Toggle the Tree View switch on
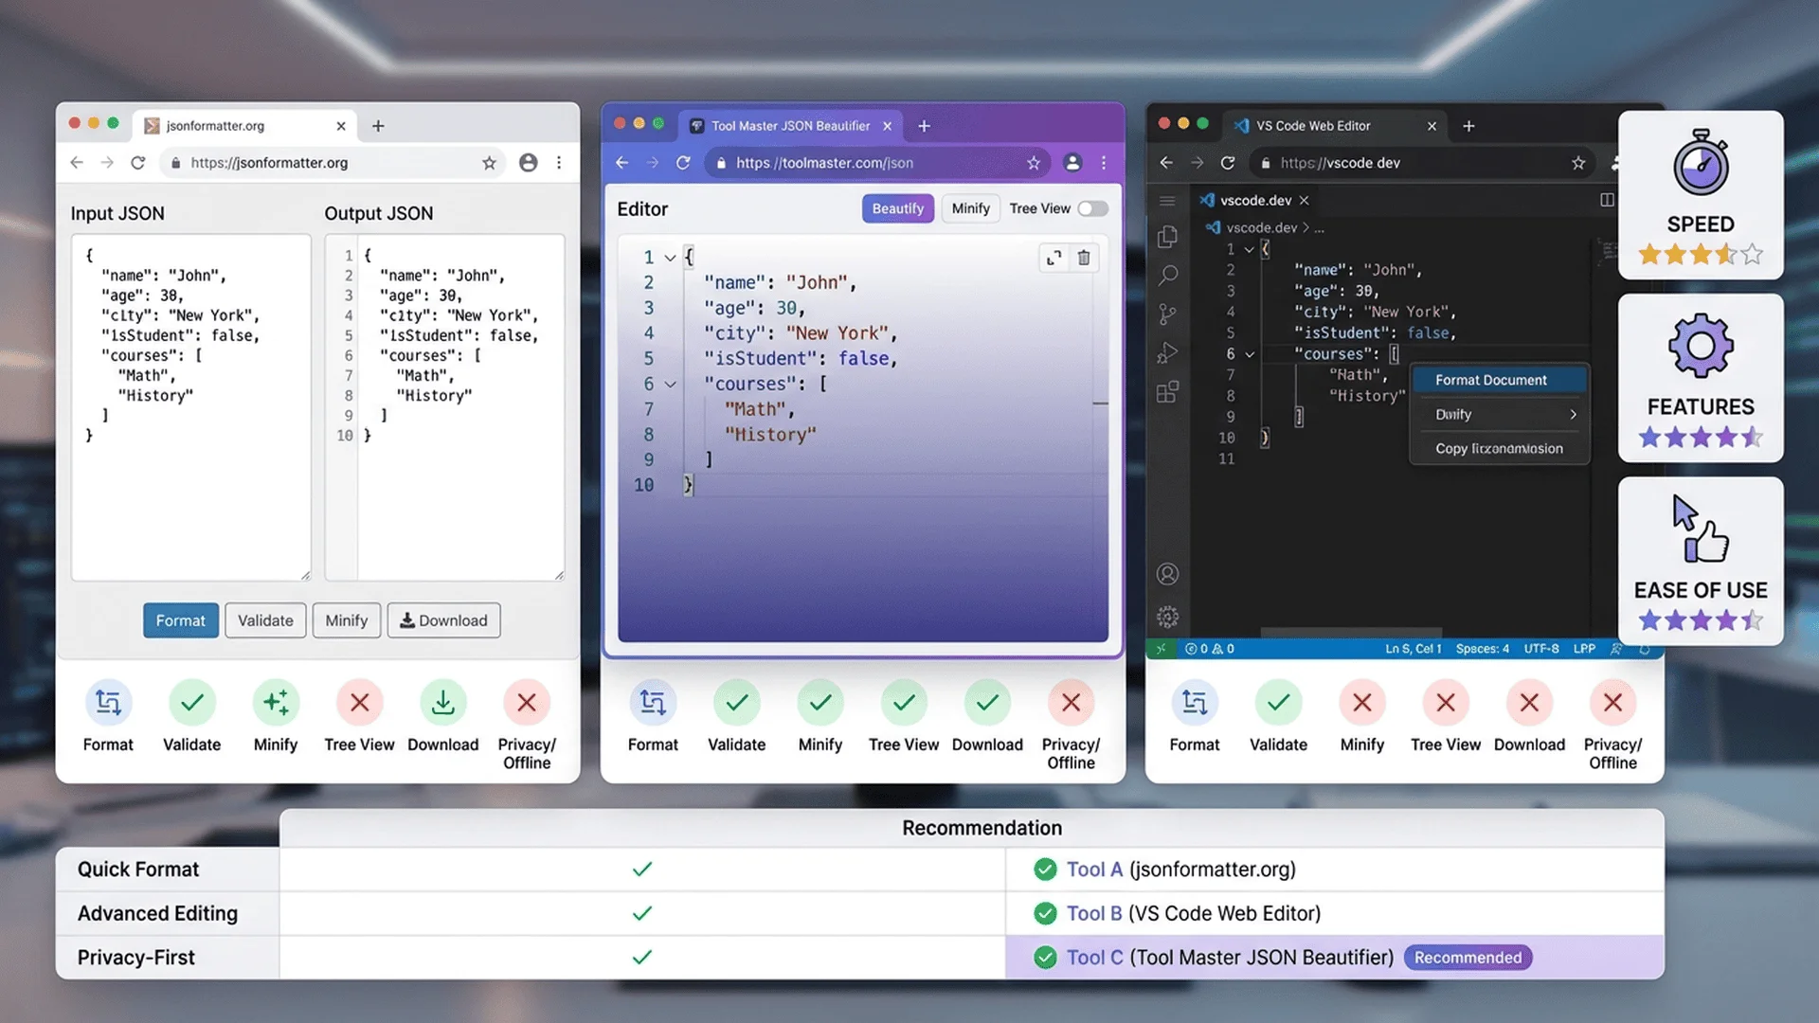This screenshot has width=1819, height=1023. click(x=1092, y=208)
